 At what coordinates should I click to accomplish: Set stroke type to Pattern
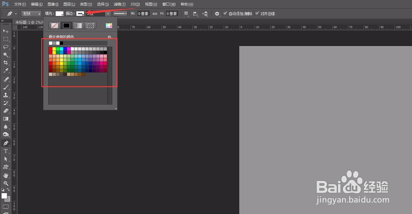[x=90, y=25]
